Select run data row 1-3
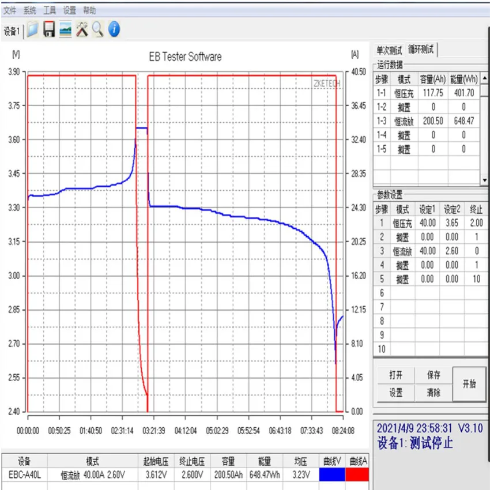 pos(426,121)
